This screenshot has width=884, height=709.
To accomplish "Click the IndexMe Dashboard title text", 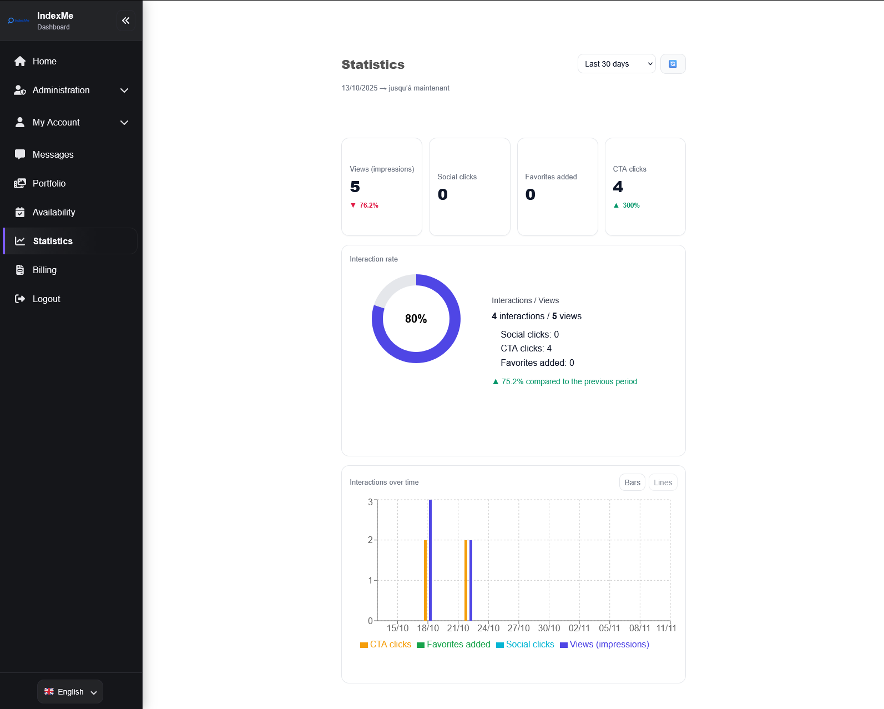I will coord(55,21).
